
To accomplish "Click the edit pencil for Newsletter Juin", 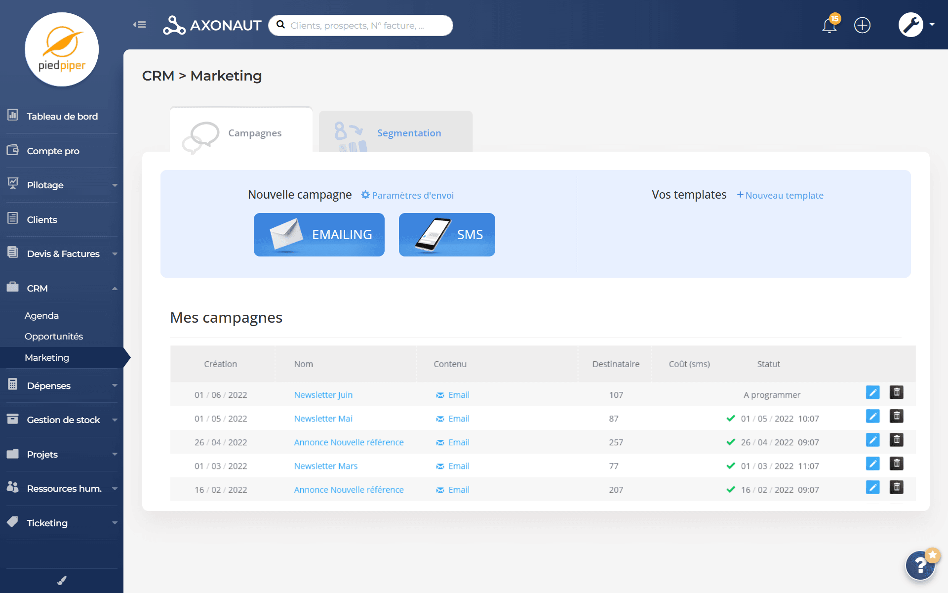I will pyautogui.click(x=872, y=392).
